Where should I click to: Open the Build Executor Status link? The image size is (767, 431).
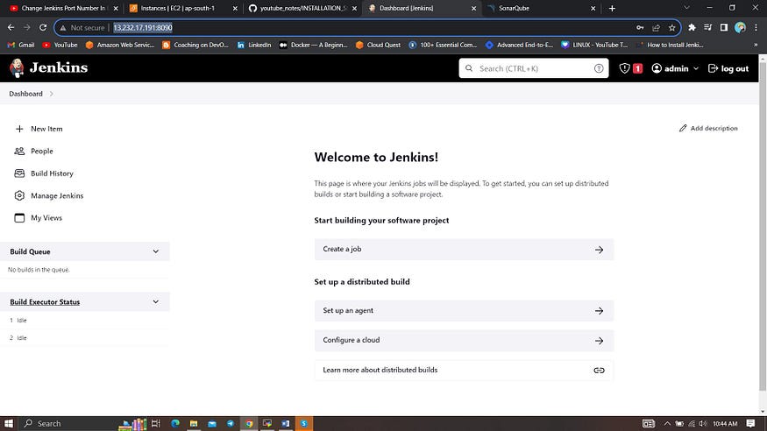coord(45,302)
